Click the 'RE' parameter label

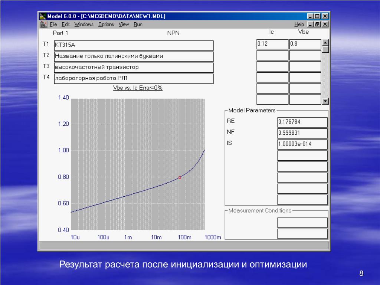click(x=230, y=121)
